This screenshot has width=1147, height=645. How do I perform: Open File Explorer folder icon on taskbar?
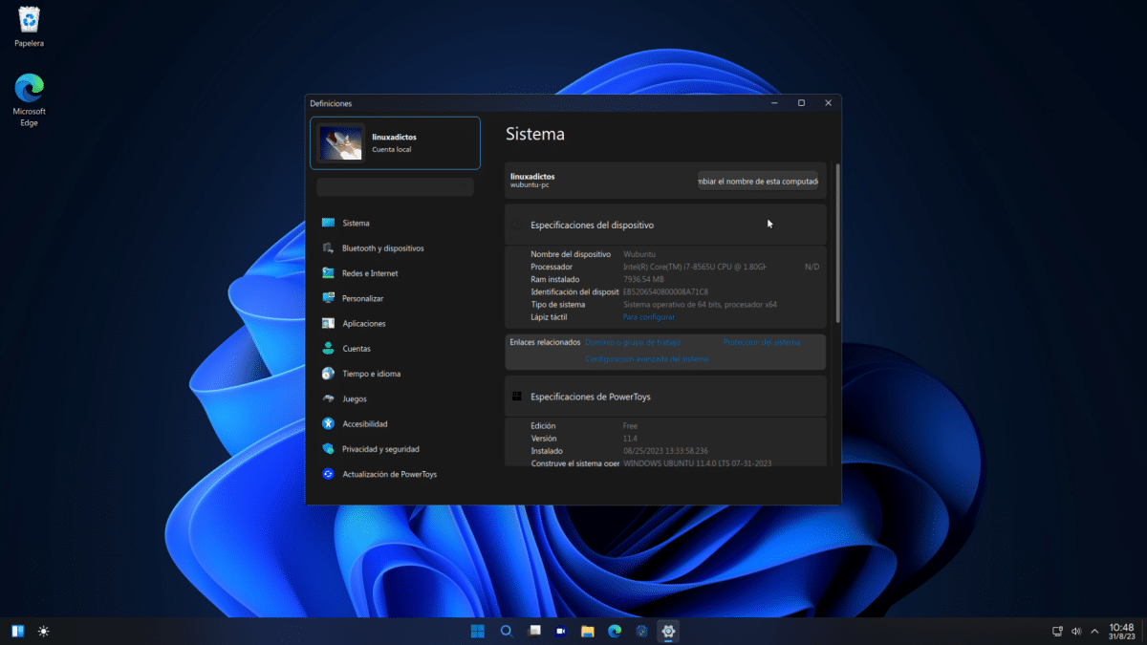(x=588, y=631)
